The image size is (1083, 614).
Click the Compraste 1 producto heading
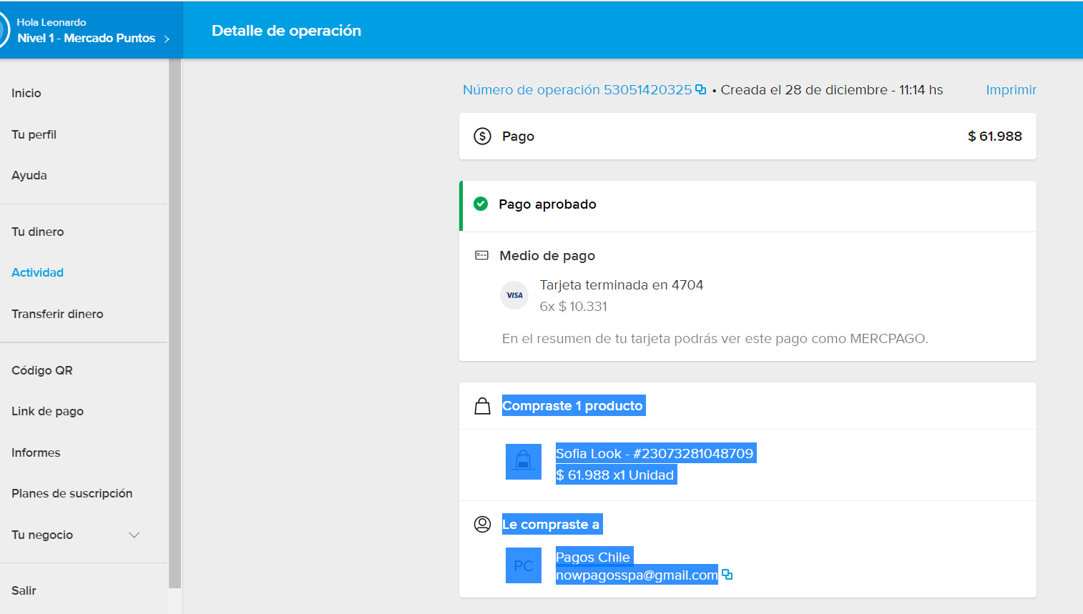tap(573, 405)
